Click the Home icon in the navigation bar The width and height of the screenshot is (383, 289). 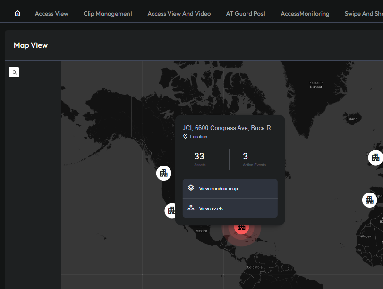coord(17,13)
